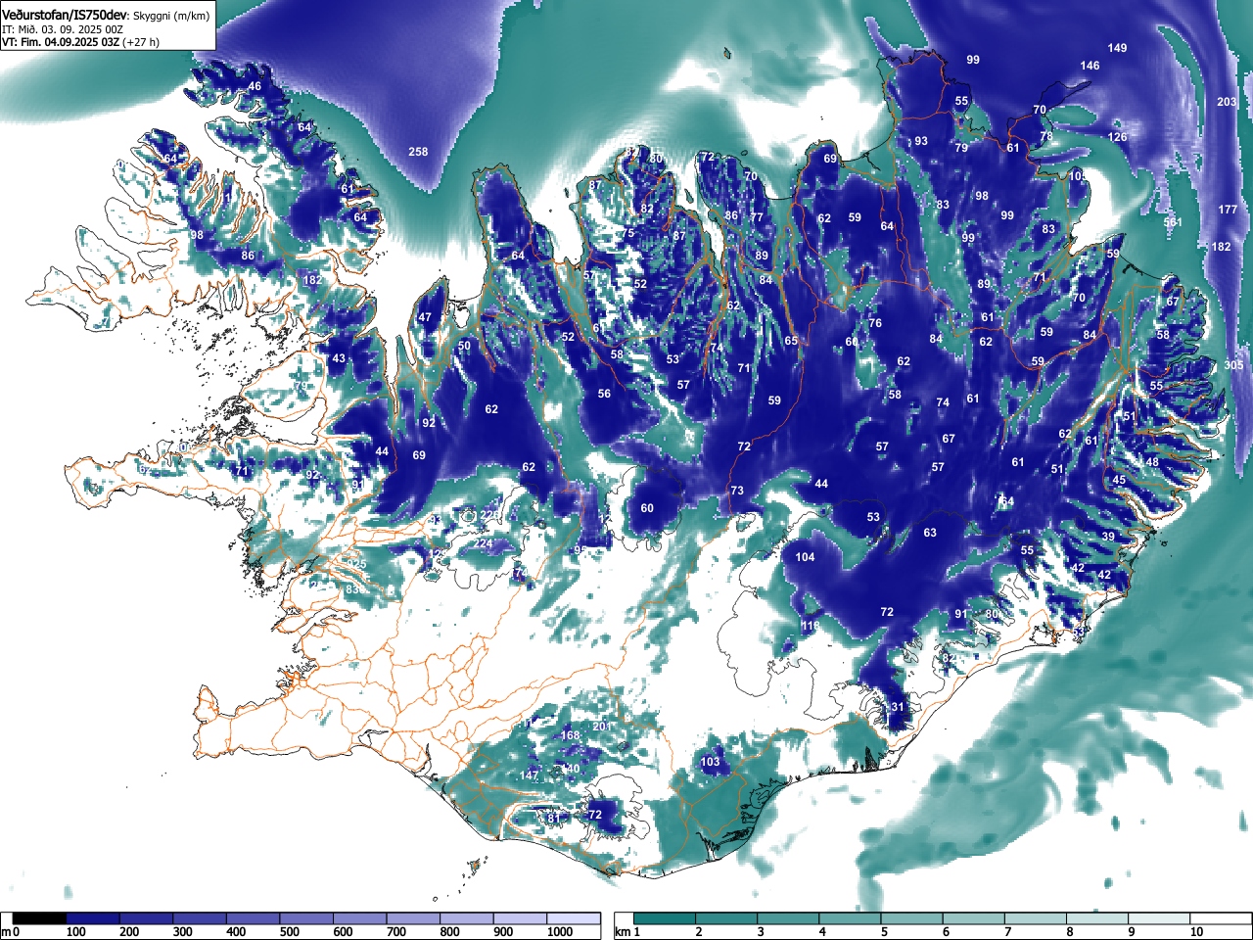Screen dimensions: 1253x940
Task: Click the 5 label on the kilometre scale
Action: click(884, 932)
